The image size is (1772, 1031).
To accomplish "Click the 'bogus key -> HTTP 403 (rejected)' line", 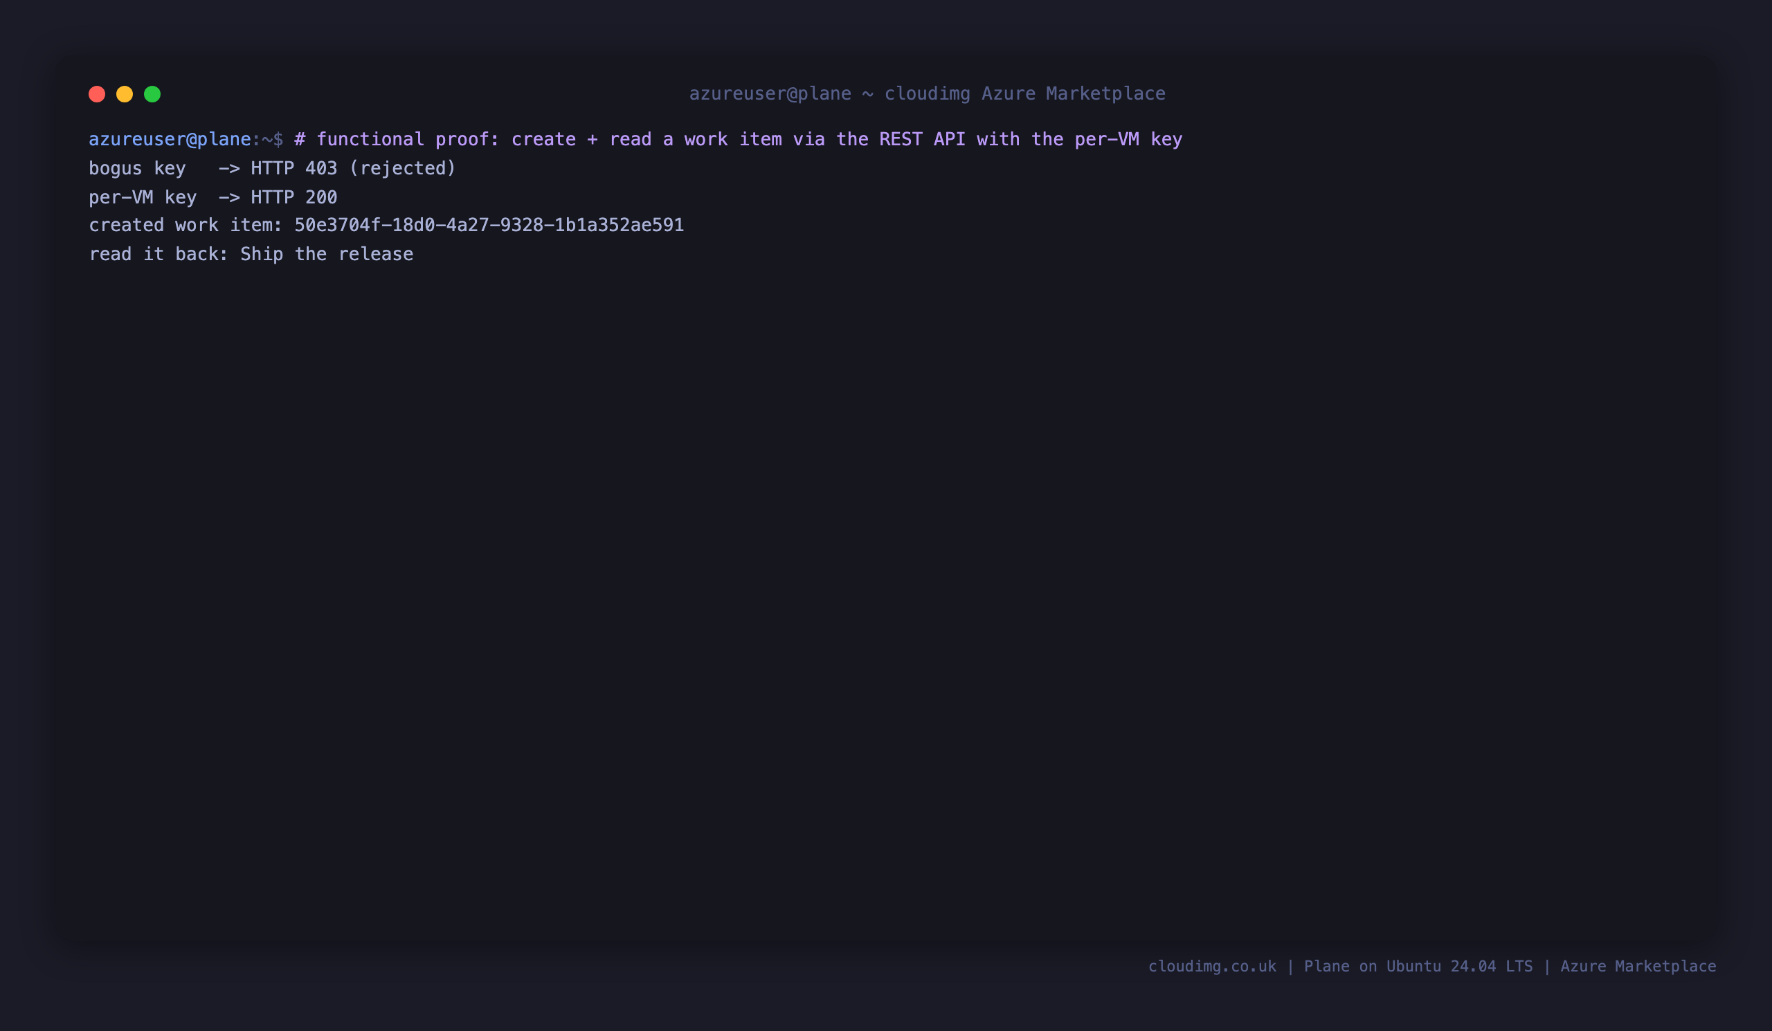I will pos(272,168).
